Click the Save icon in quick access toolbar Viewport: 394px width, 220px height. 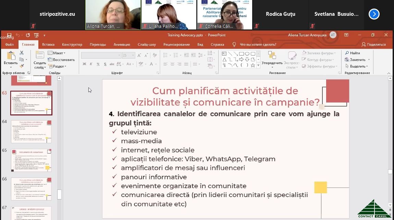click(9, 35)
